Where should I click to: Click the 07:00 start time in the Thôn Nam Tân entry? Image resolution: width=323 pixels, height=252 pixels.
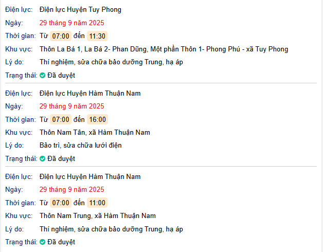click(x=61, y=119)
